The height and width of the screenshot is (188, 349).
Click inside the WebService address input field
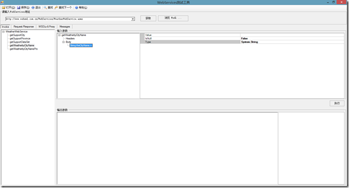[x=69, y=19]
